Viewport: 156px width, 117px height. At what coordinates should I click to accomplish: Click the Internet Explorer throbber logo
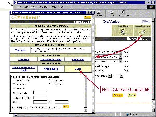(x=151, y=7)
